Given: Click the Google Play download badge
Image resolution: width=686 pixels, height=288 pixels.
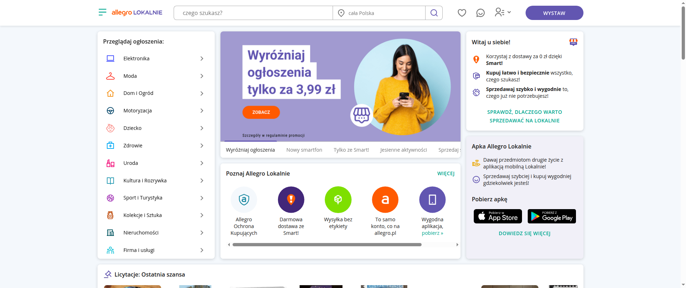Looking at the screenshot, I should (x=552, y=216).
